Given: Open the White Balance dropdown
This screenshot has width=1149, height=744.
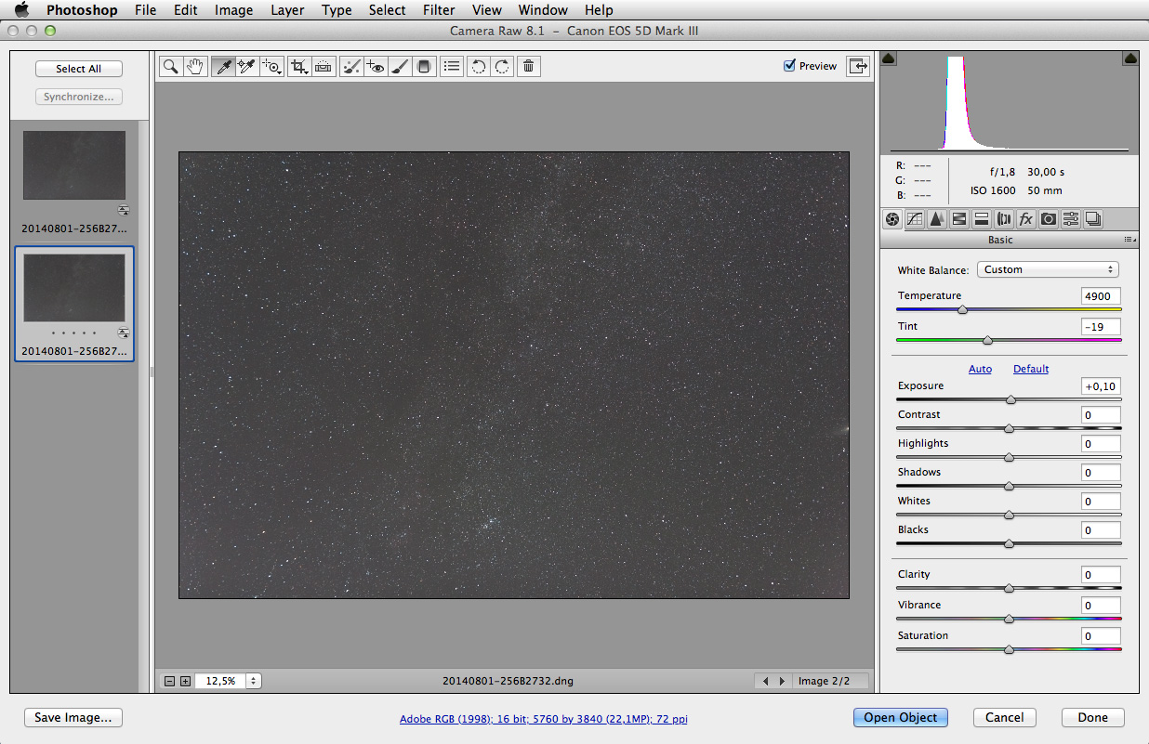Looking at the screenshot, I should click(1048, 269).
